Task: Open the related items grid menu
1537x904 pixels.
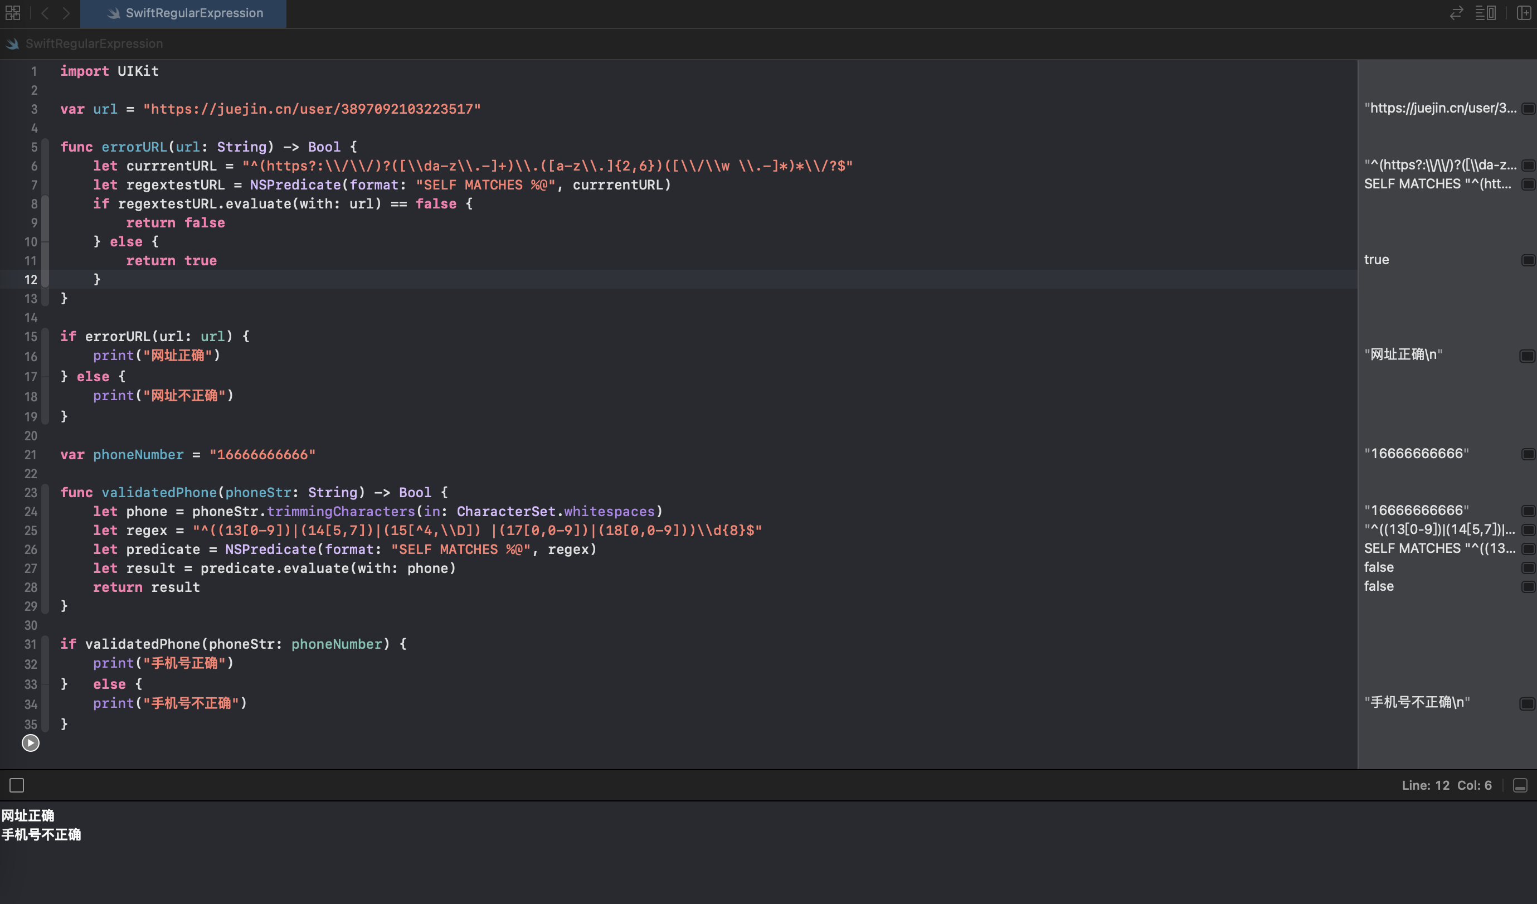Action: (x=13, y=13)
